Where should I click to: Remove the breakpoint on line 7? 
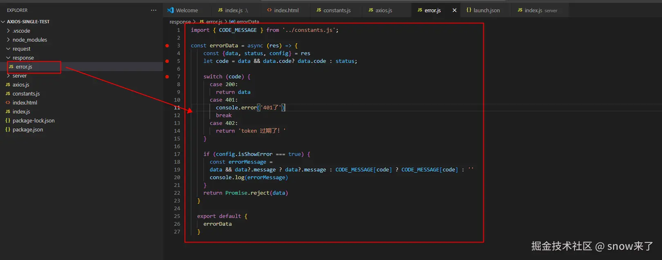click(167, 77)
